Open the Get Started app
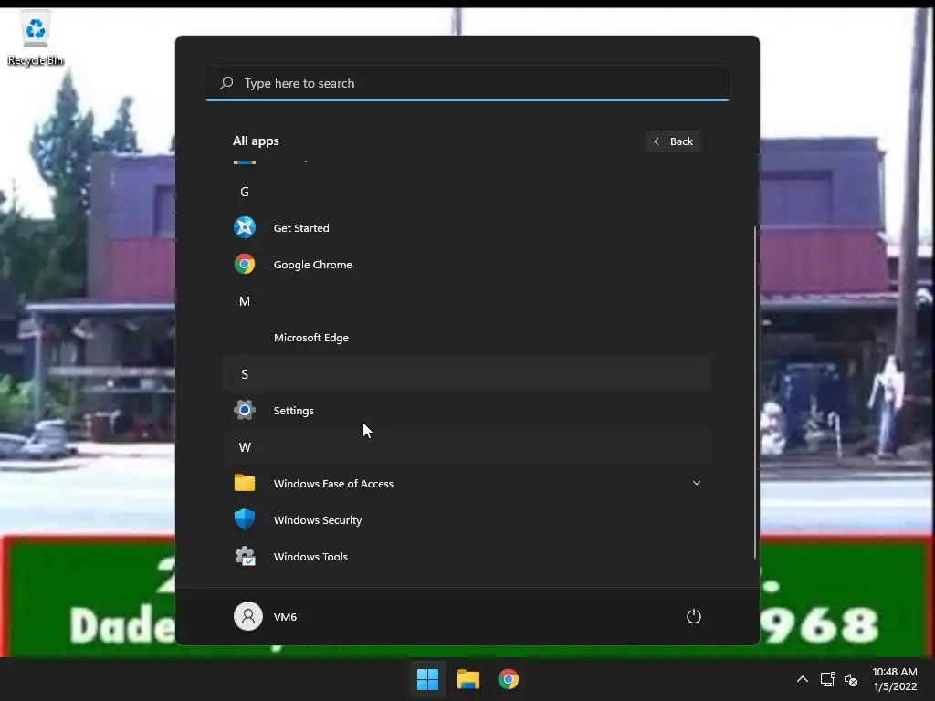Screen dimensions: 935x701 [x=467, y=227]
